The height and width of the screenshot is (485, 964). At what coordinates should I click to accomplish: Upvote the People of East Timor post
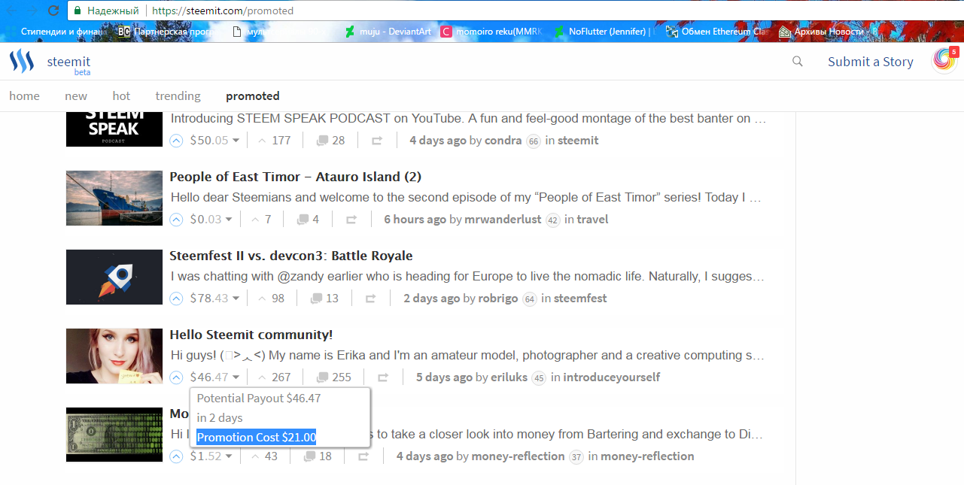[x=176, y=220]
